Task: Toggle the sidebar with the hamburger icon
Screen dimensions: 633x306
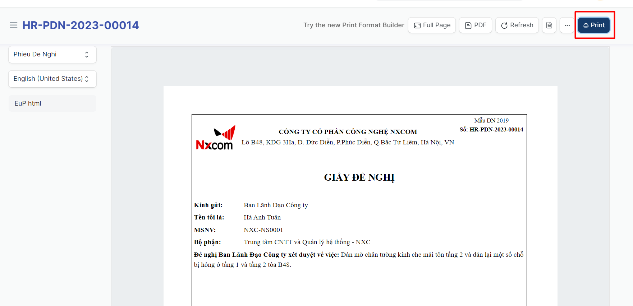Action: click(x=13, y=25)
